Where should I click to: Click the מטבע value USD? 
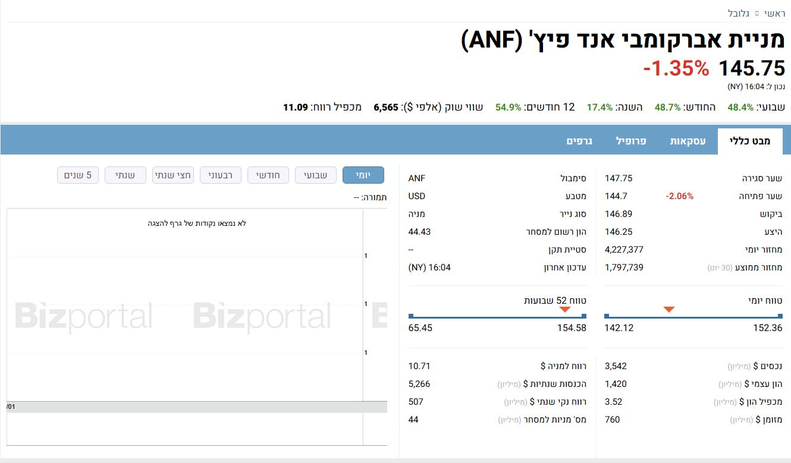tap(417, 196)
